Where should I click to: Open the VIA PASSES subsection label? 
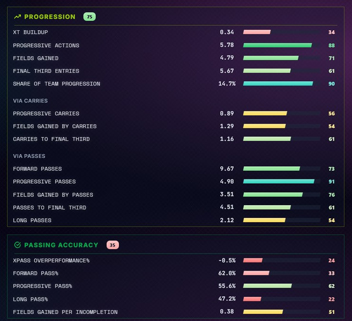pos(29,156)
